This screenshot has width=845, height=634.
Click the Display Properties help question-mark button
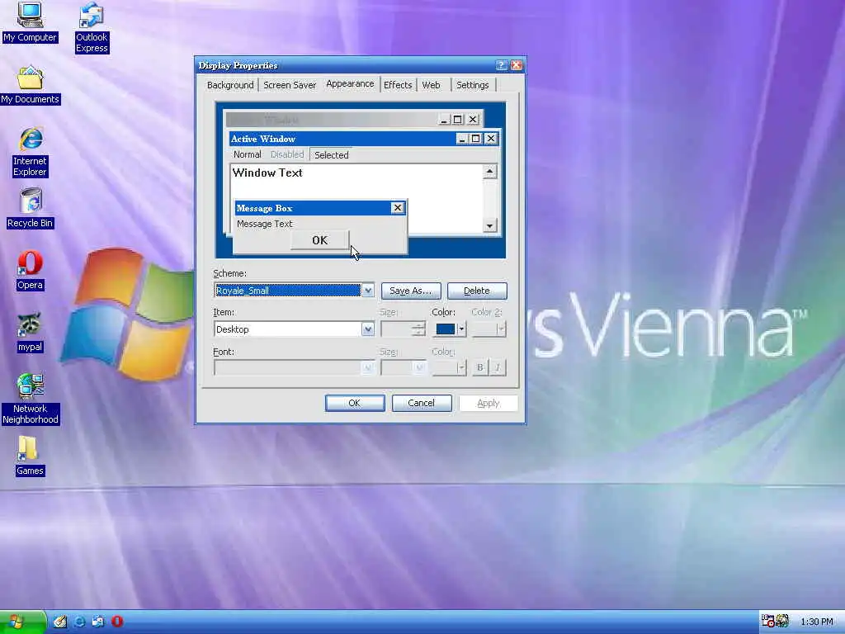tap(501, 65)
